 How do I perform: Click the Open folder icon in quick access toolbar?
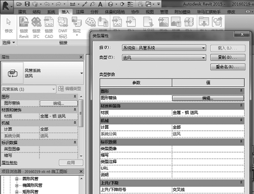click(x=19, y=4)
